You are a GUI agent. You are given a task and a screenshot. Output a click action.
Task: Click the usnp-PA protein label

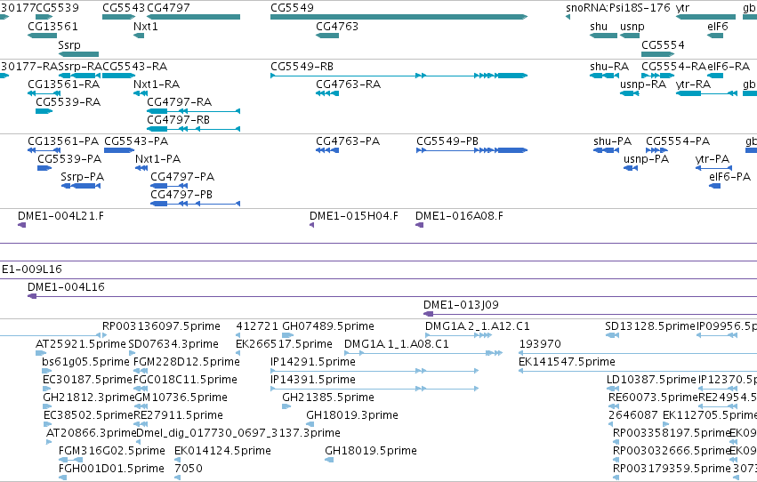pyautogui.click(x=646, y=159)
